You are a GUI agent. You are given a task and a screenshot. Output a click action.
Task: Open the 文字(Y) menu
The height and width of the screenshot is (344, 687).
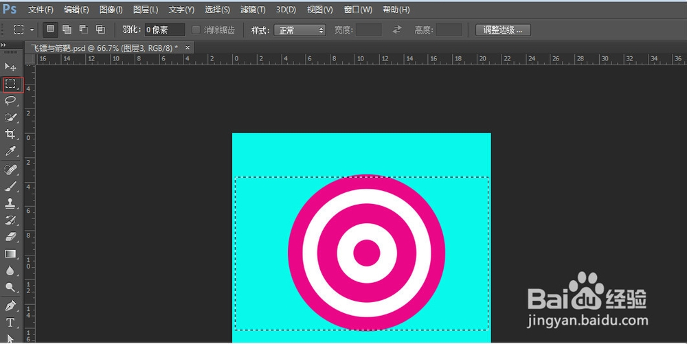point(181,10)
